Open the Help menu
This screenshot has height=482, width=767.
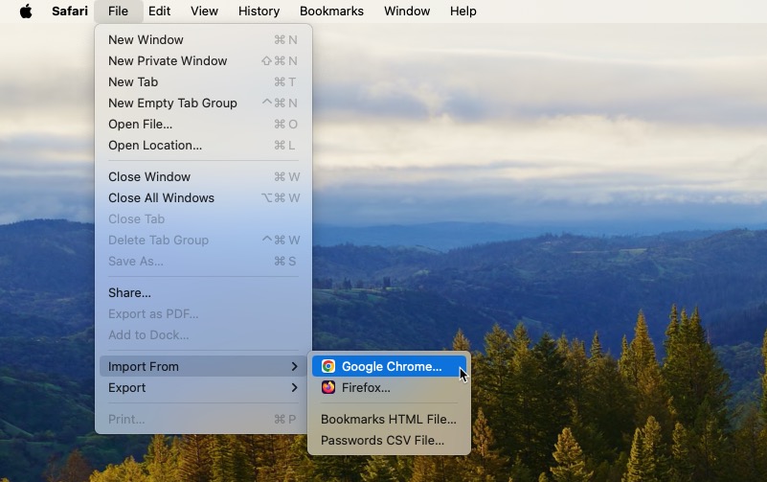463,11
